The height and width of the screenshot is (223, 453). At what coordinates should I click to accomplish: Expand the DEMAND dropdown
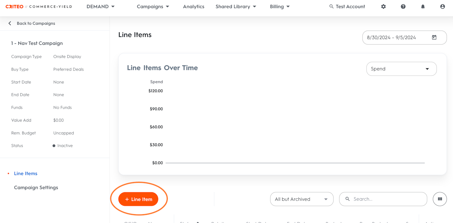click(x=101, y=7)
